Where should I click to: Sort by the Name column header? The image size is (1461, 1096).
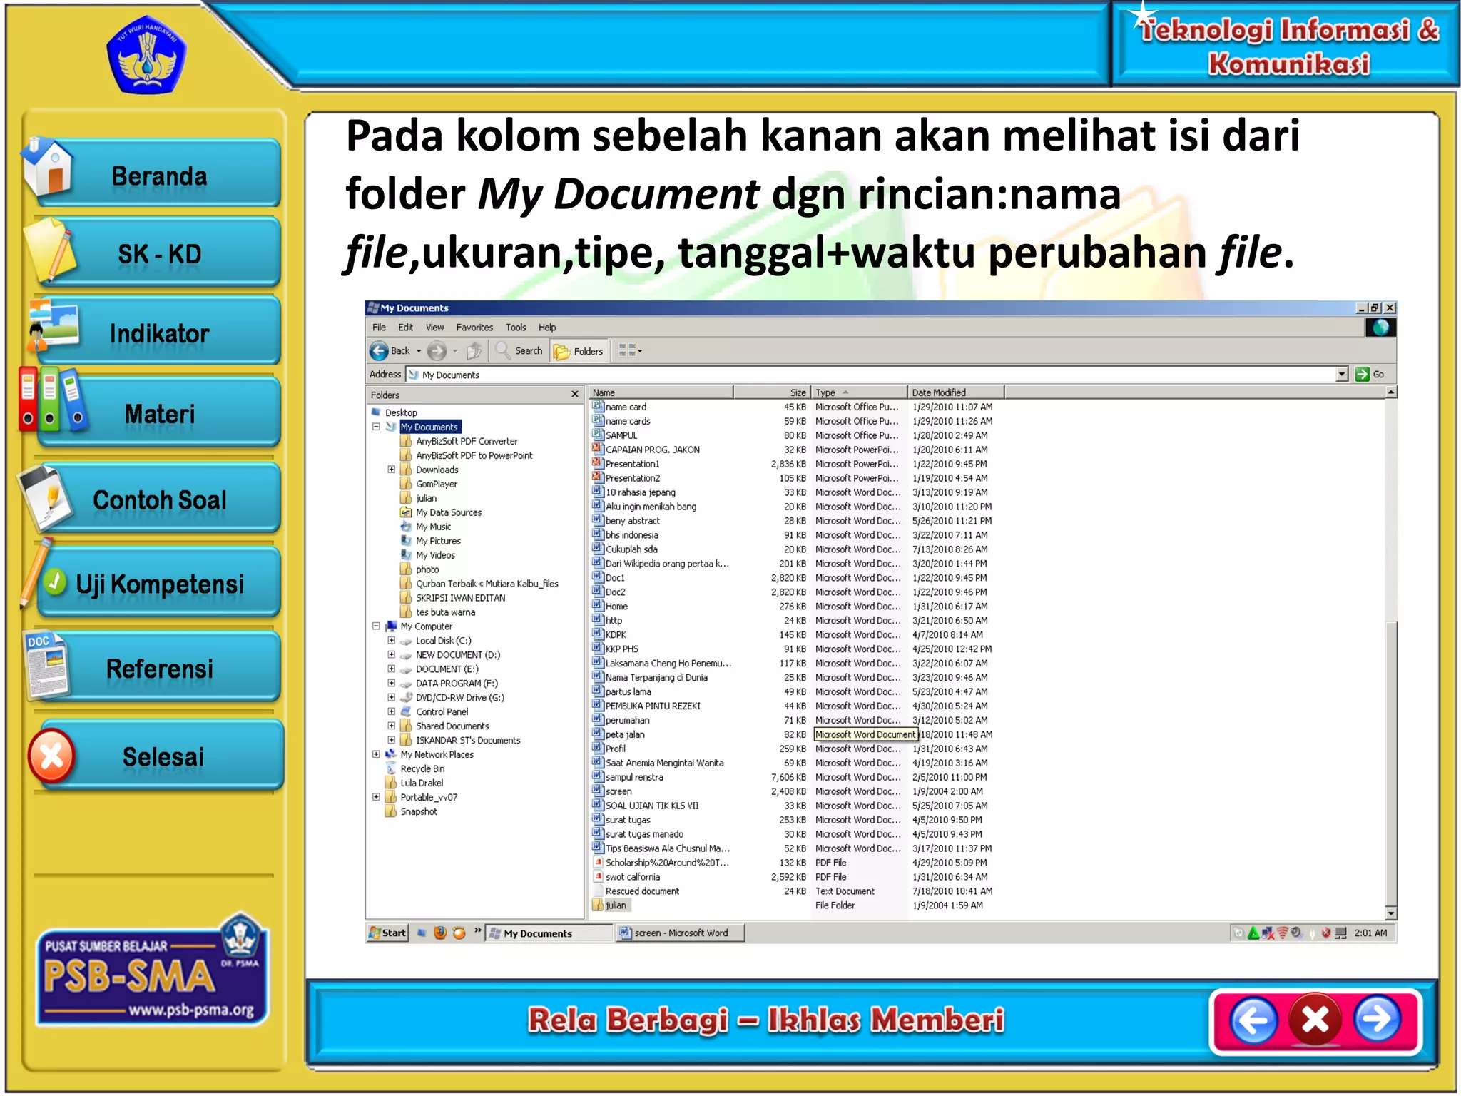coord(661,392)
